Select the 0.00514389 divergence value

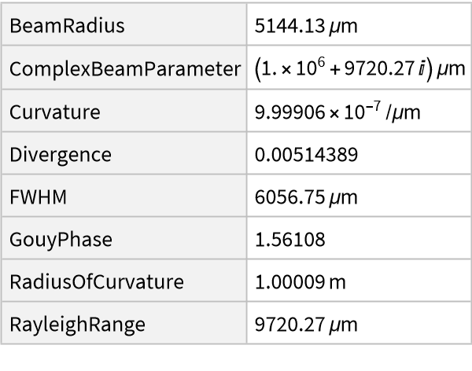307,155
